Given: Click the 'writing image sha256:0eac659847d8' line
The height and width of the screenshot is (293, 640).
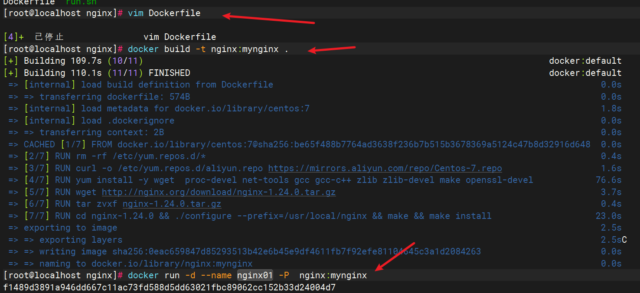Looking at the screenshot, I should [x=245, y=251].
